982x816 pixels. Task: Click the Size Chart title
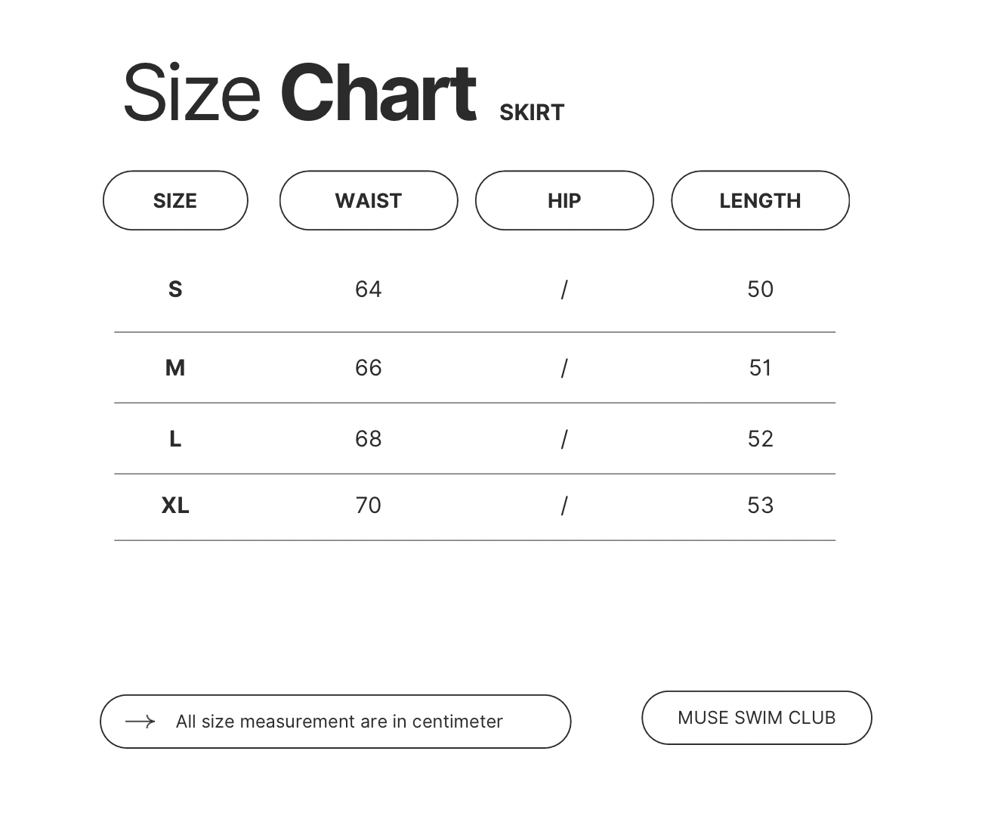299,94
